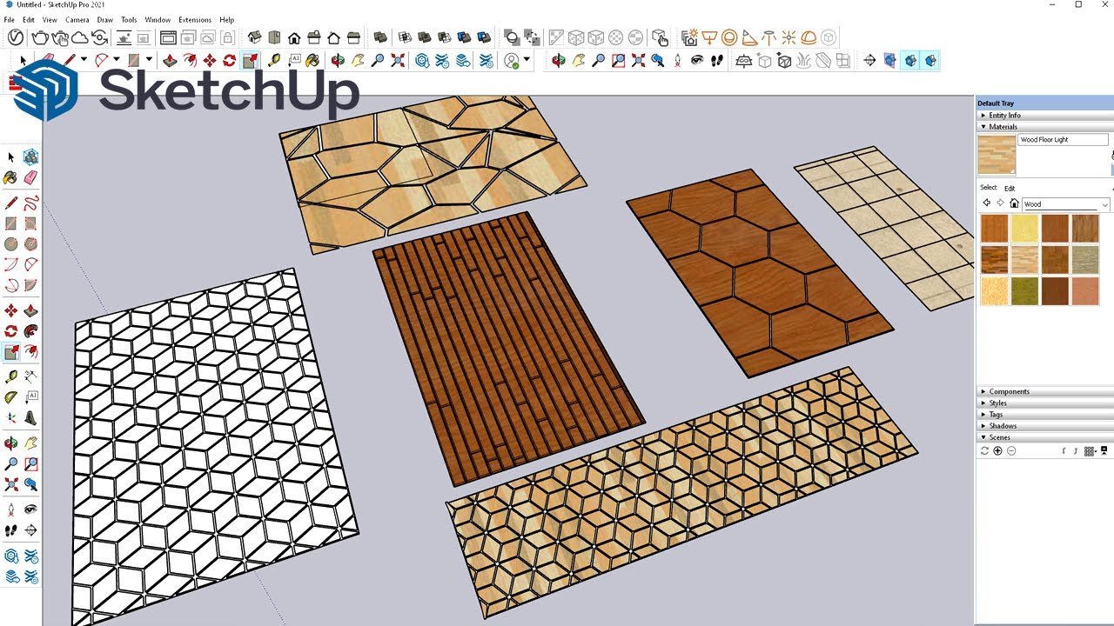This screenshot has height=626, width=1114.
Task: Click the V-Ray dome light icon
Action: click(x=809, y=37)
